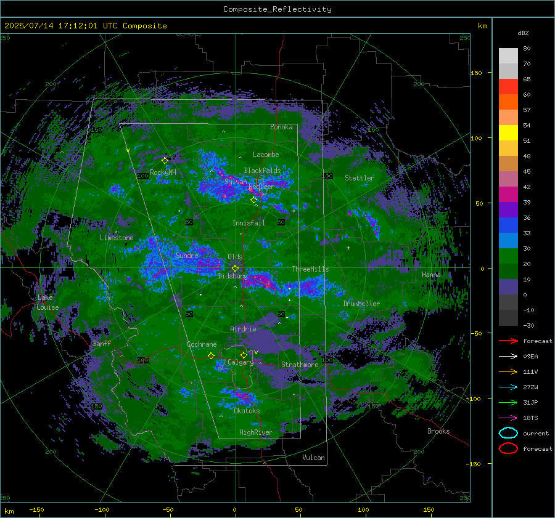Click the yellow diamond marker near Cochrane
Screen dimensions: 555x518
click(x=211, y=355)
